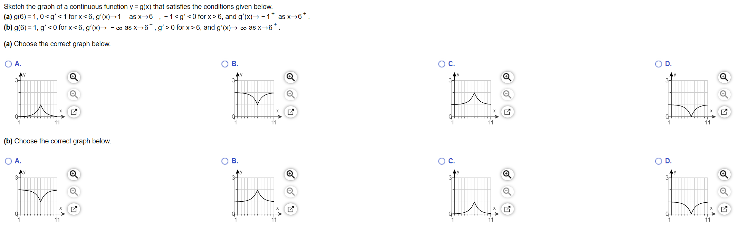Zoom in on graph A in part (a)

point(74,78)
